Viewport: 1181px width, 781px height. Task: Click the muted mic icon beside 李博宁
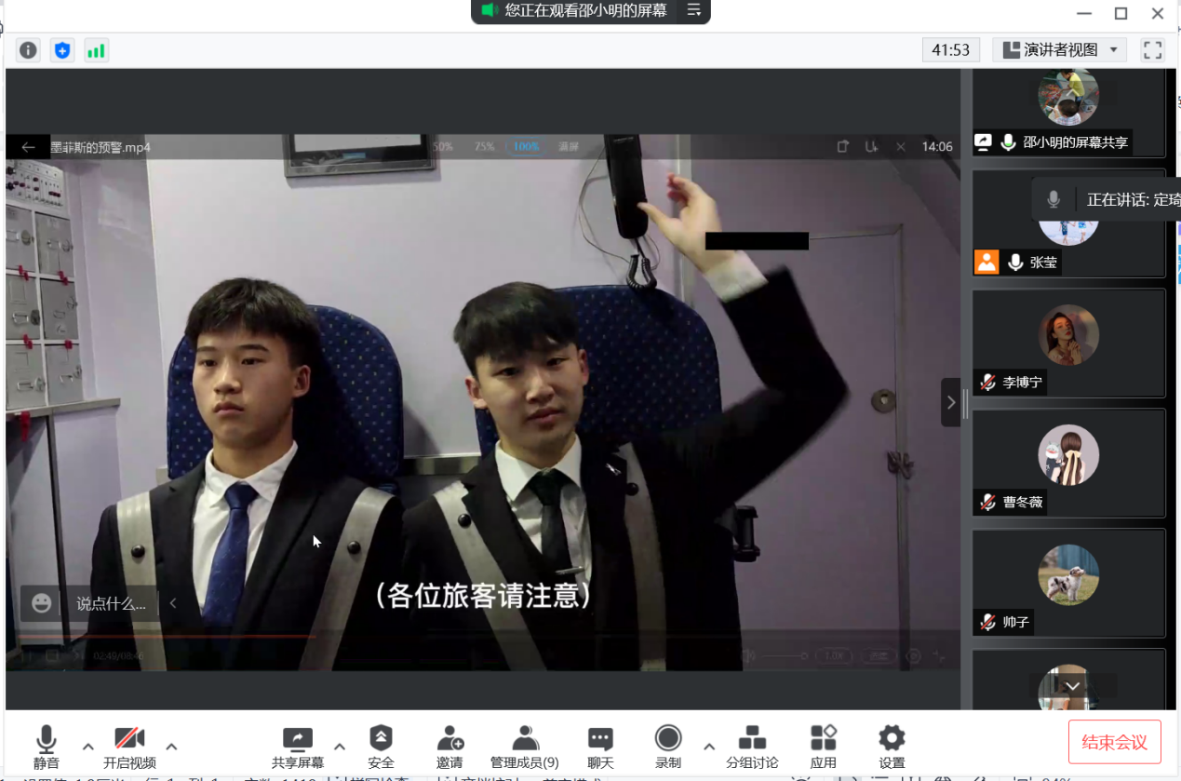tap(987, 382)
